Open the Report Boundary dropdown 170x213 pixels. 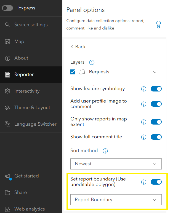(x=116, y=200)
